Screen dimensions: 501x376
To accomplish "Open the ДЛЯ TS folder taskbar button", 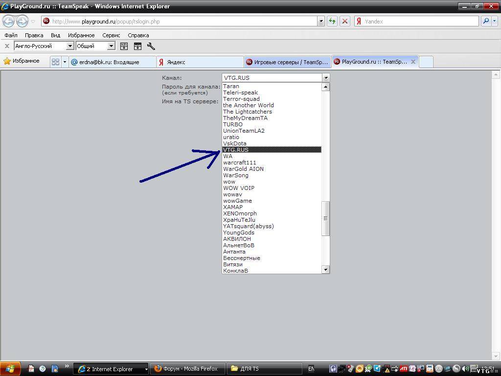I will click(264, 369).
